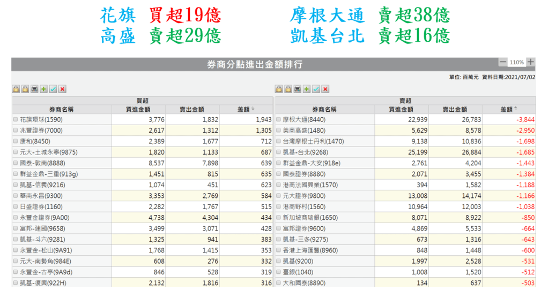Screen dimensions: 548x299
Task: Click the checkmark icon above the 買超 table
Action: [53, 89]
